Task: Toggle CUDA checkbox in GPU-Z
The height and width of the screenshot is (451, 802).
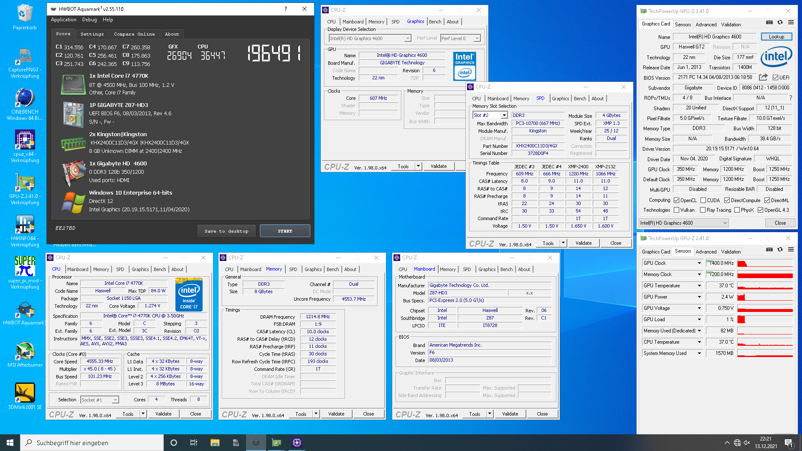Action: (x=703, y=200)
